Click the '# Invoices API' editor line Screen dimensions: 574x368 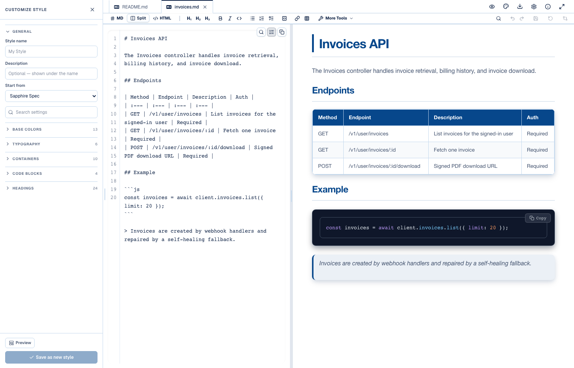tap(146, 39)
